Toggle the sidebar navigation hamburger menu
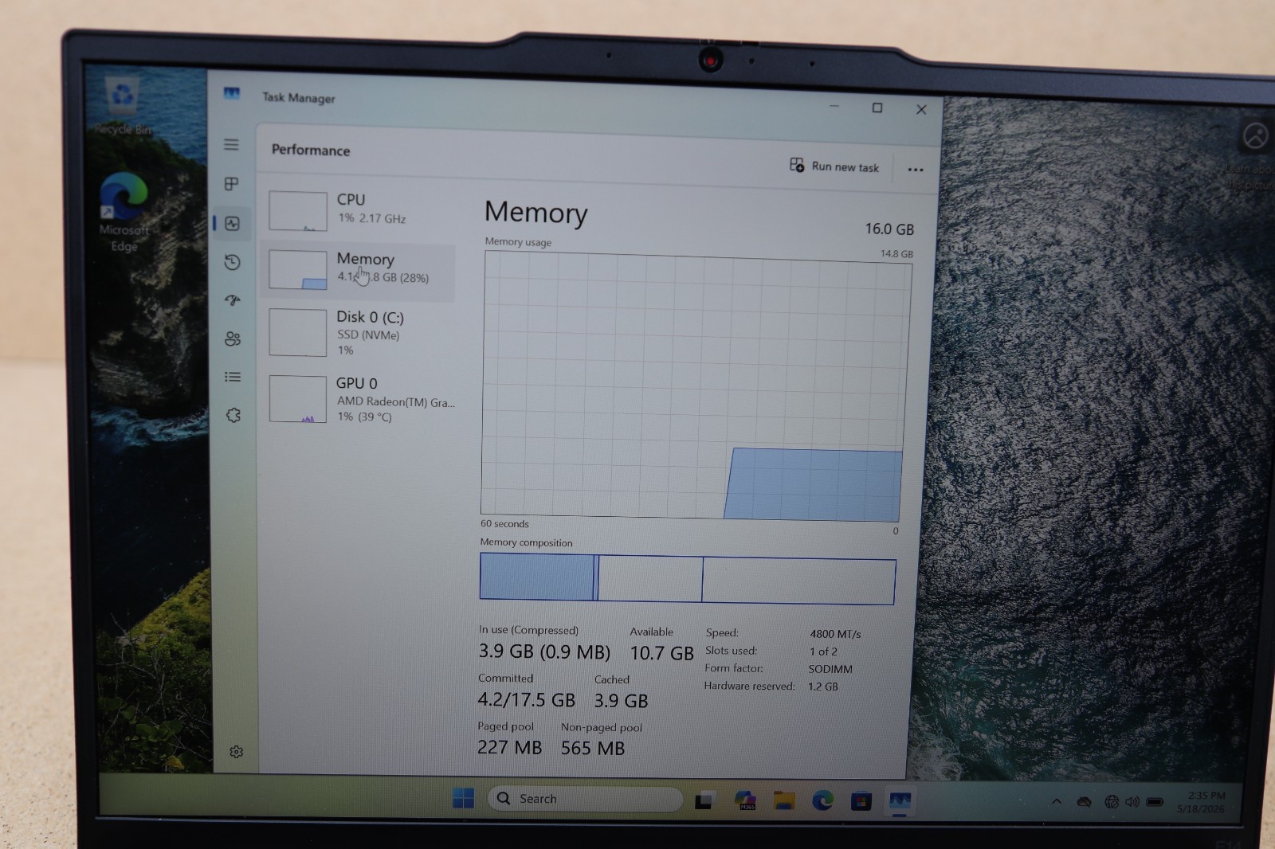The height and width of the screenshot is (849, 1275). pos(231,144)
